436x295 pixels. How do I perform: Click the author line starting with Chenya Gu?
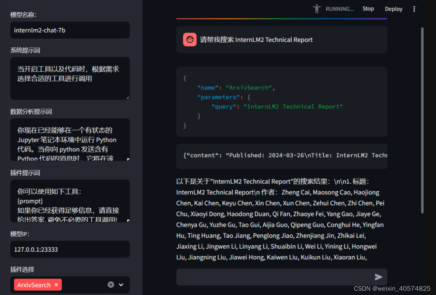[280, 225]
